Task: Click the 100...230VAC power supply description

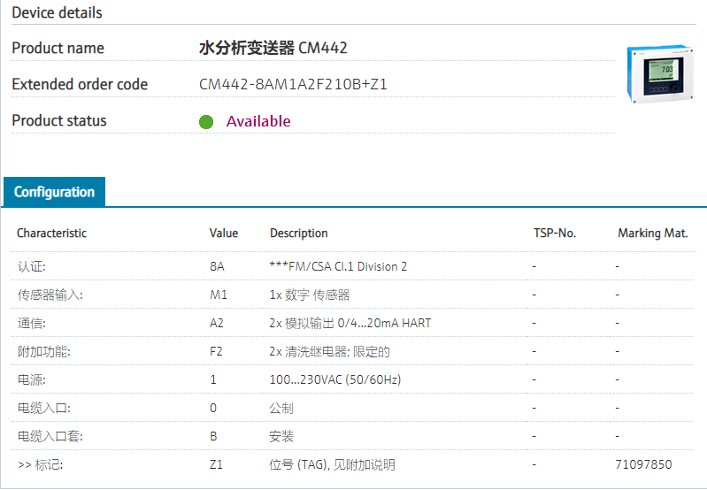Action: pyautogui.click(x=334, y=379)
